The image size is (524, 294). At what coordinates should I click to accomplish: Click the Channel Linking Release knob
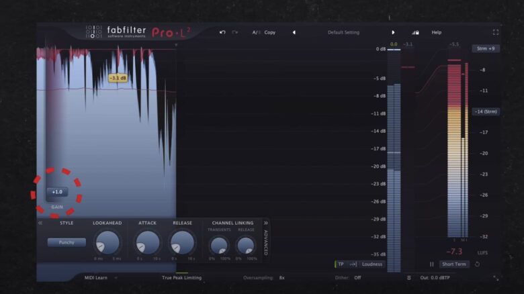point(246,246)
